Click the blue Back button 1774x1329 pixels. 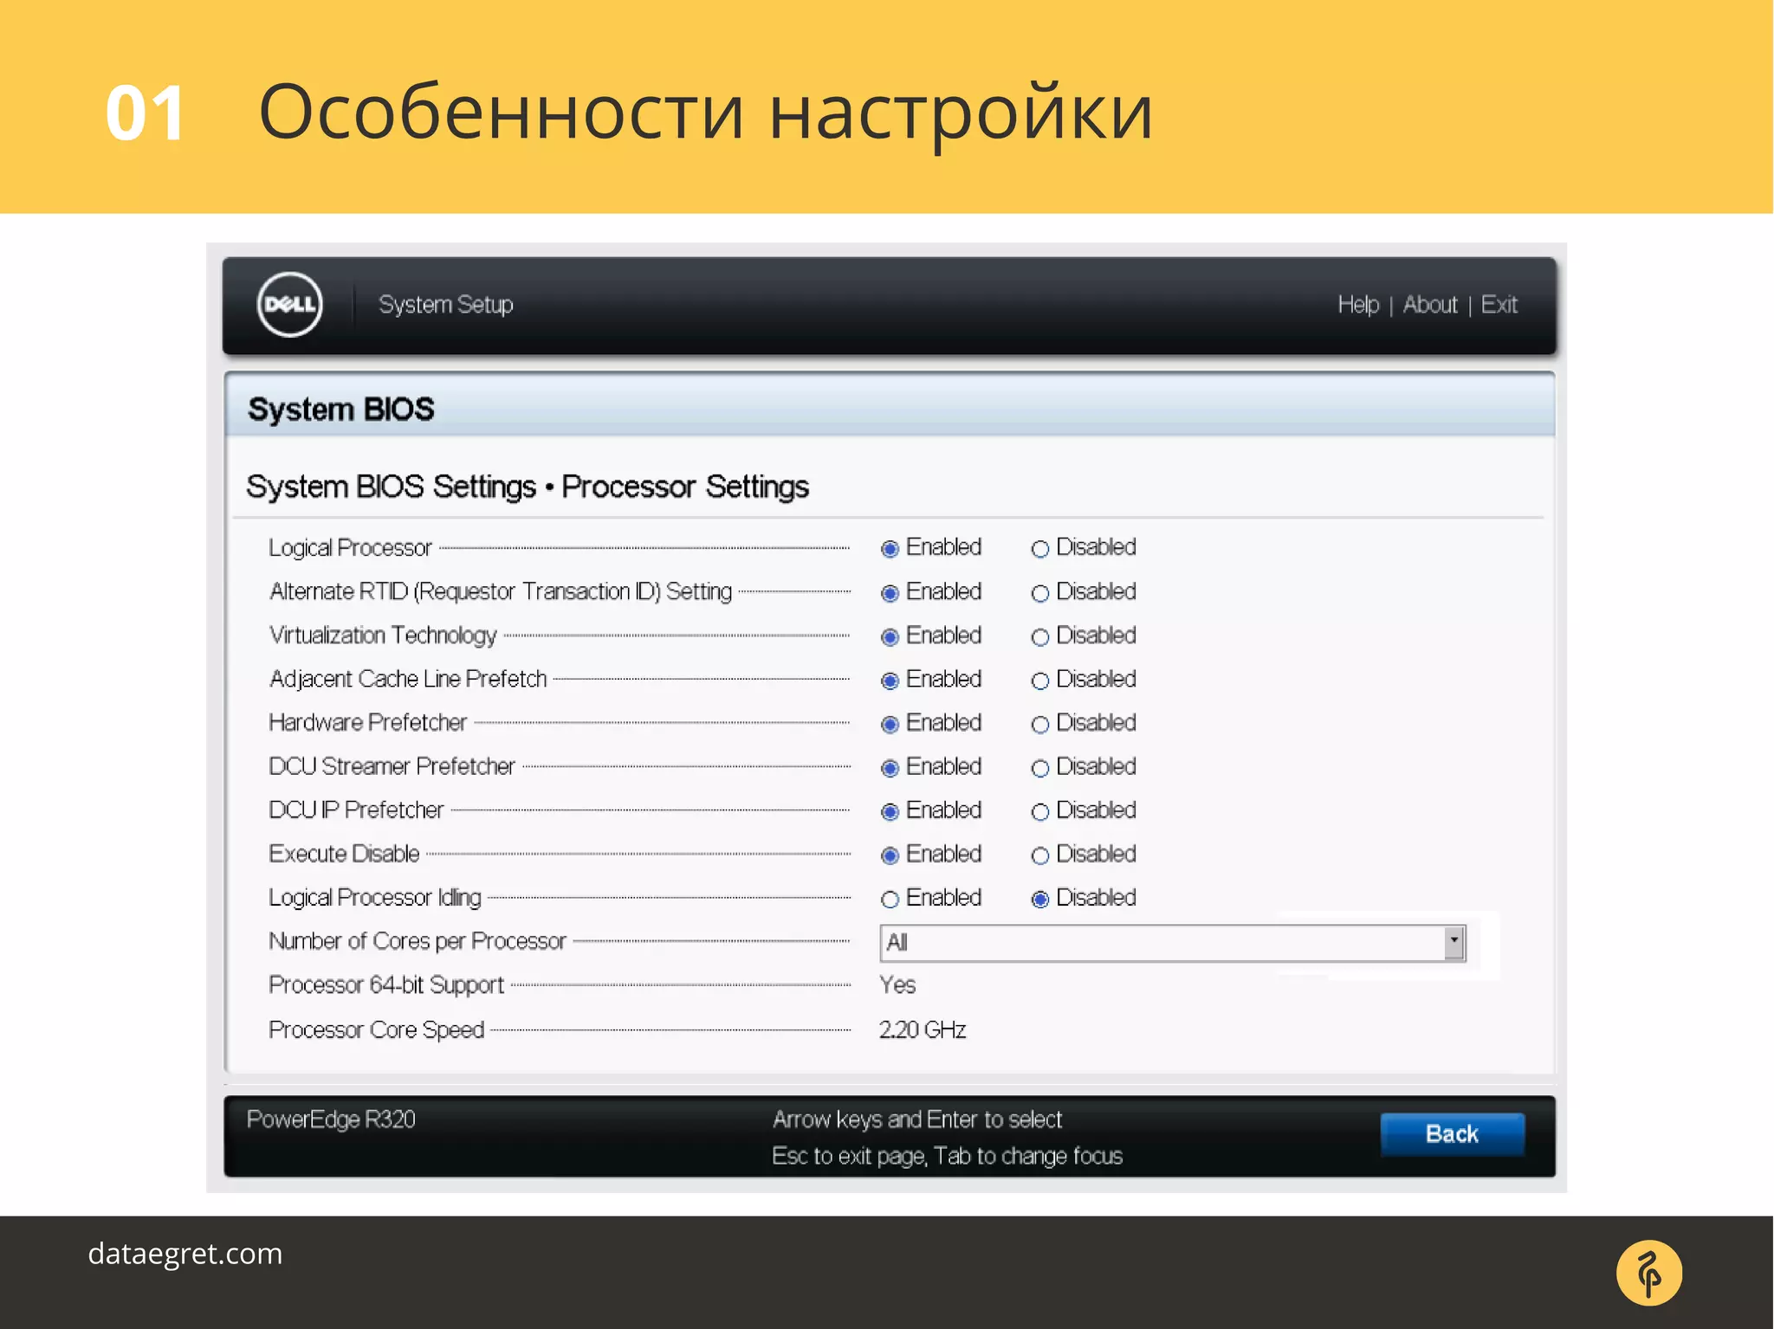tap(1453, 1134)
